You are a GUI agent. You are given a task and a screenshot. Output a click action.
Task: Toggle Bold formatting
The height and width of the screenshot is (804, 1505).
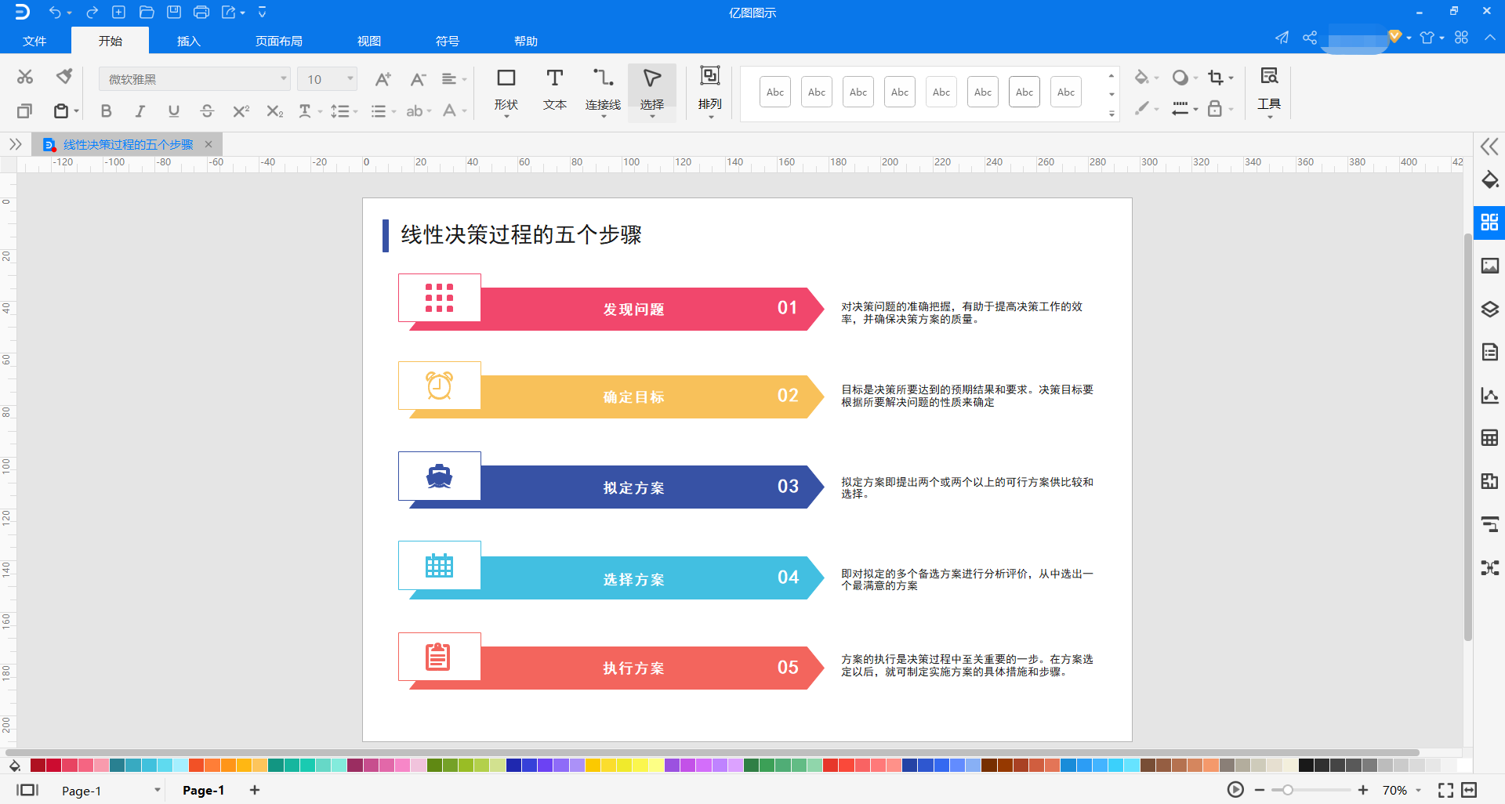point(106,111)
